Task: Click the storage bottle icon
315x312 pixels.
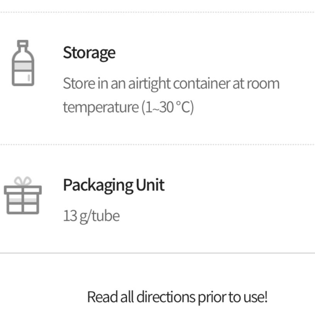Action: point(23,64)
